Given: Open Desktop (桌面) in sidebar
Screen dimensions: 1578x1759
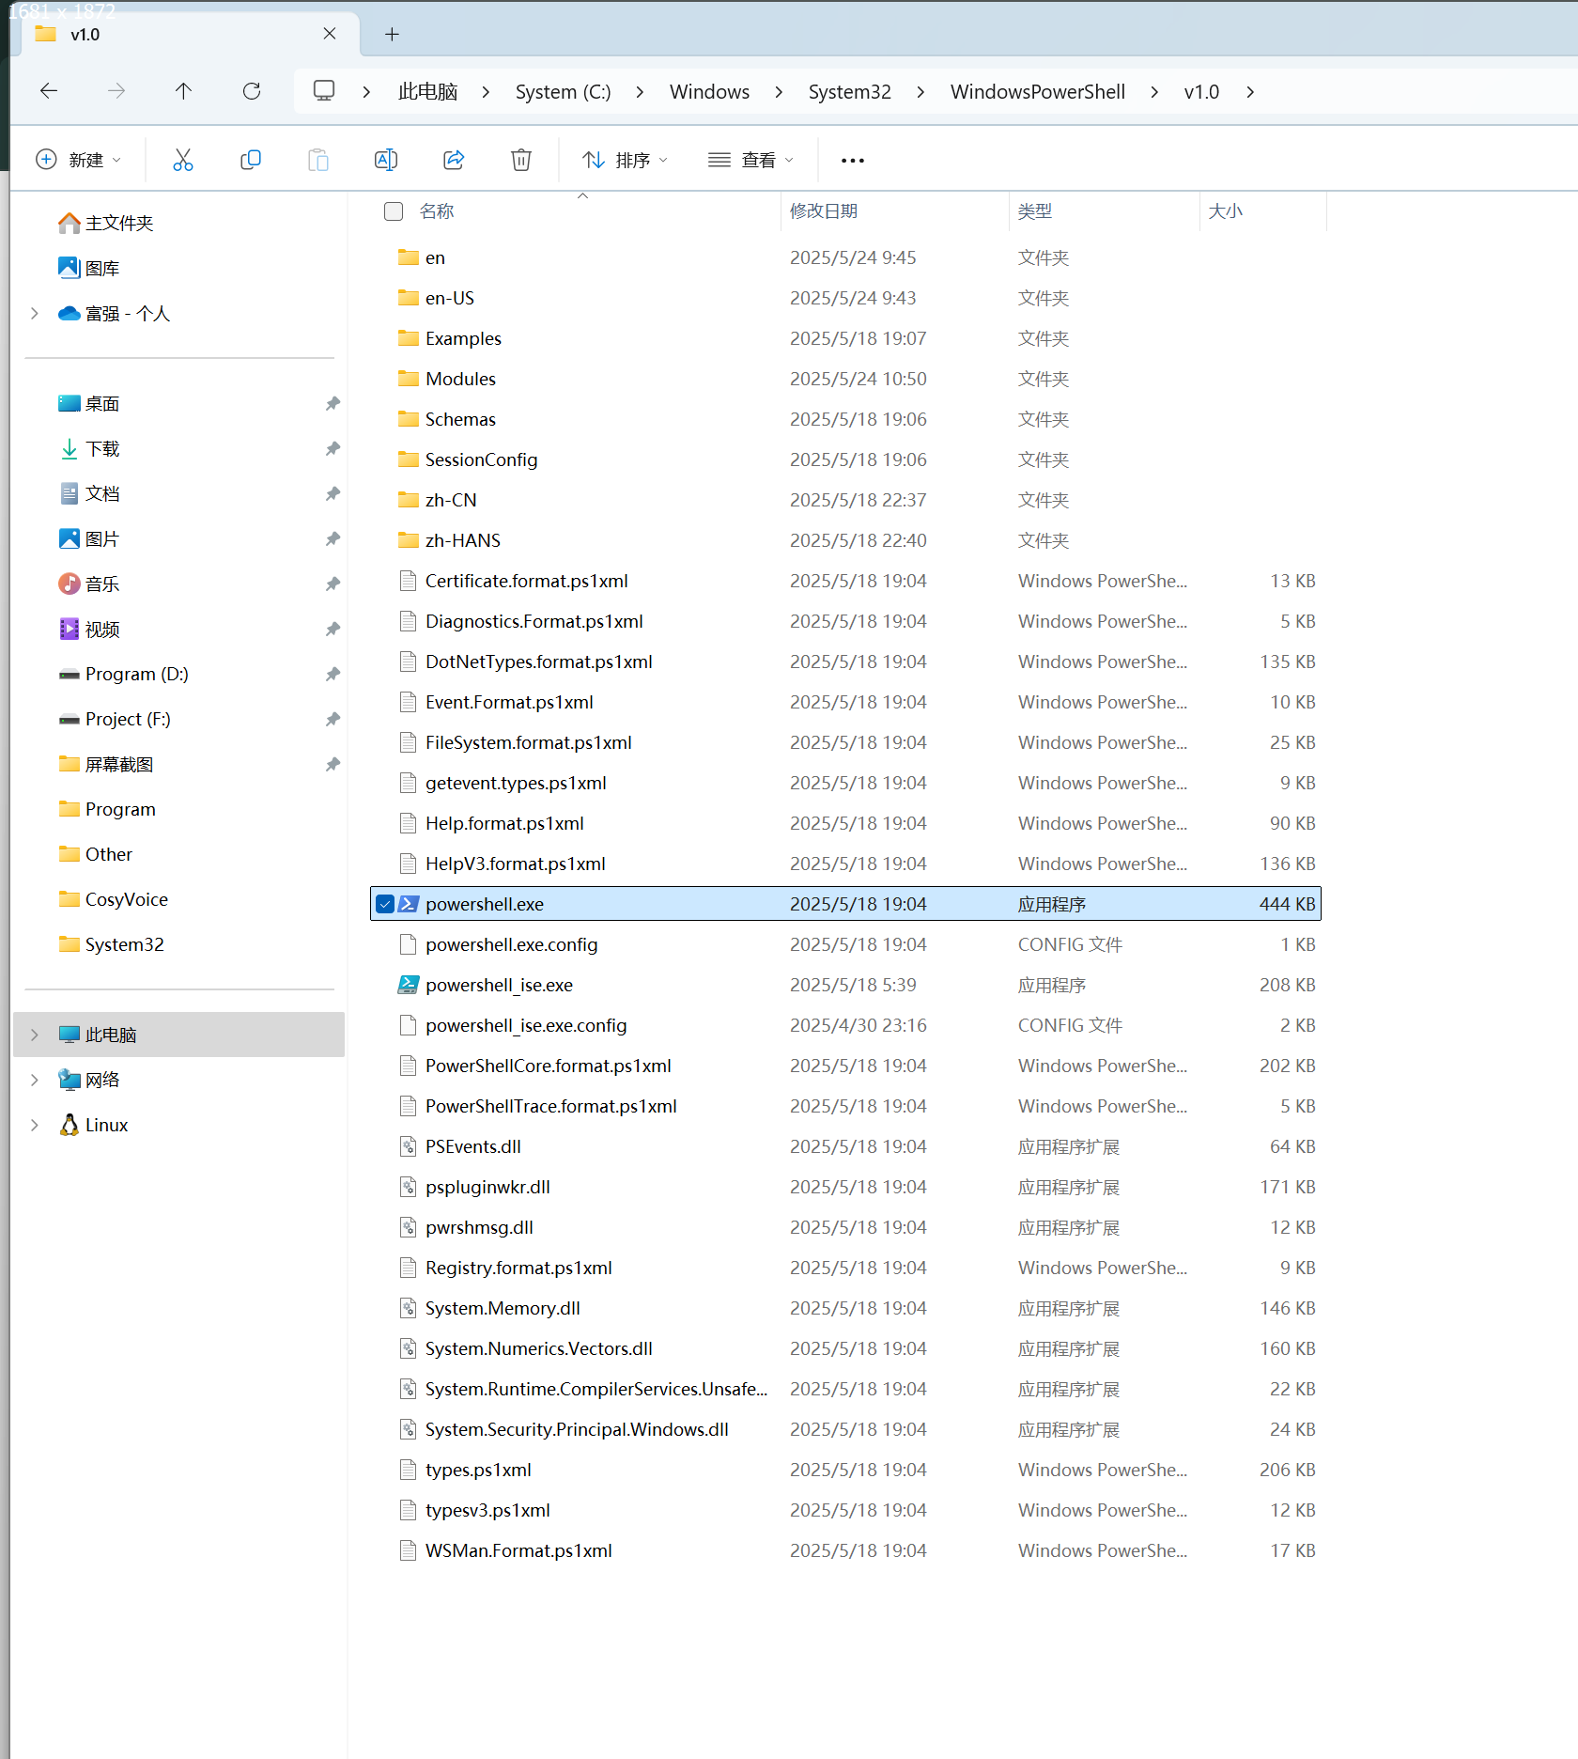Looking at the screenshot, I should tap(89, 403).
